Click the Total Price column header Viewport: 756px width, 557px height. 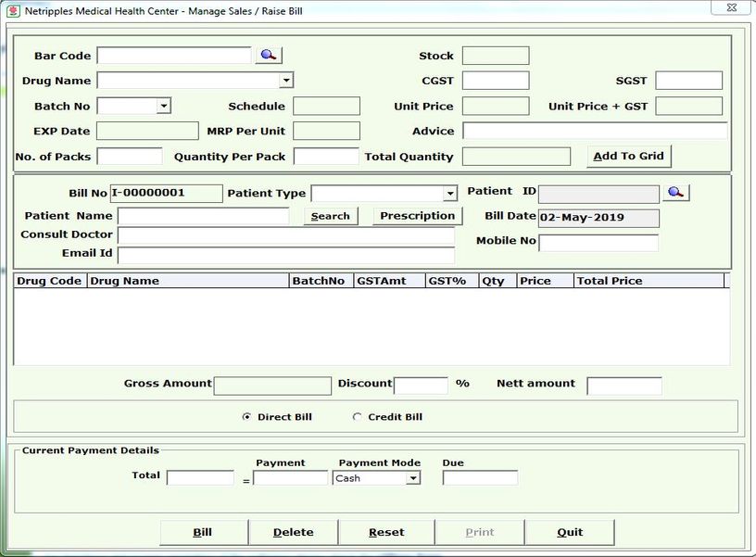click(x=649, y=281)
